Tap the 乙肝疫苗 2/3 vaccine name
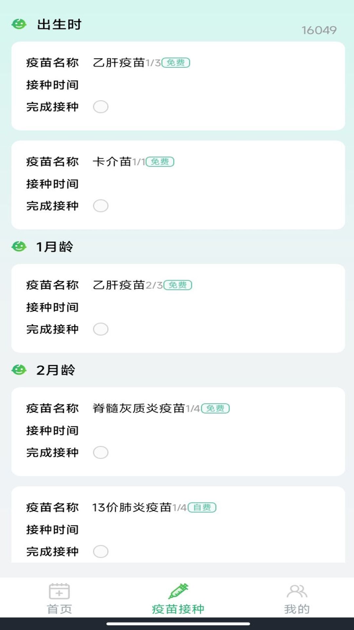 (x=119, y=285)
